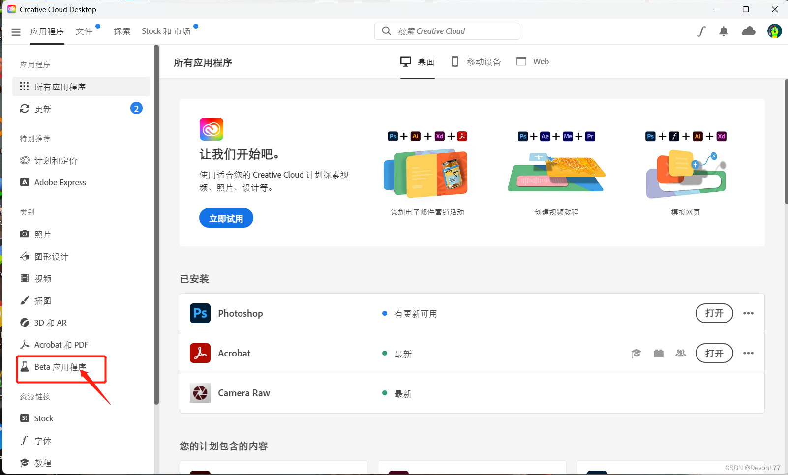Screen dimensions: 788x475
Task: Select the 视频 category
Action: pyautogui.click(x=81, y=278)
